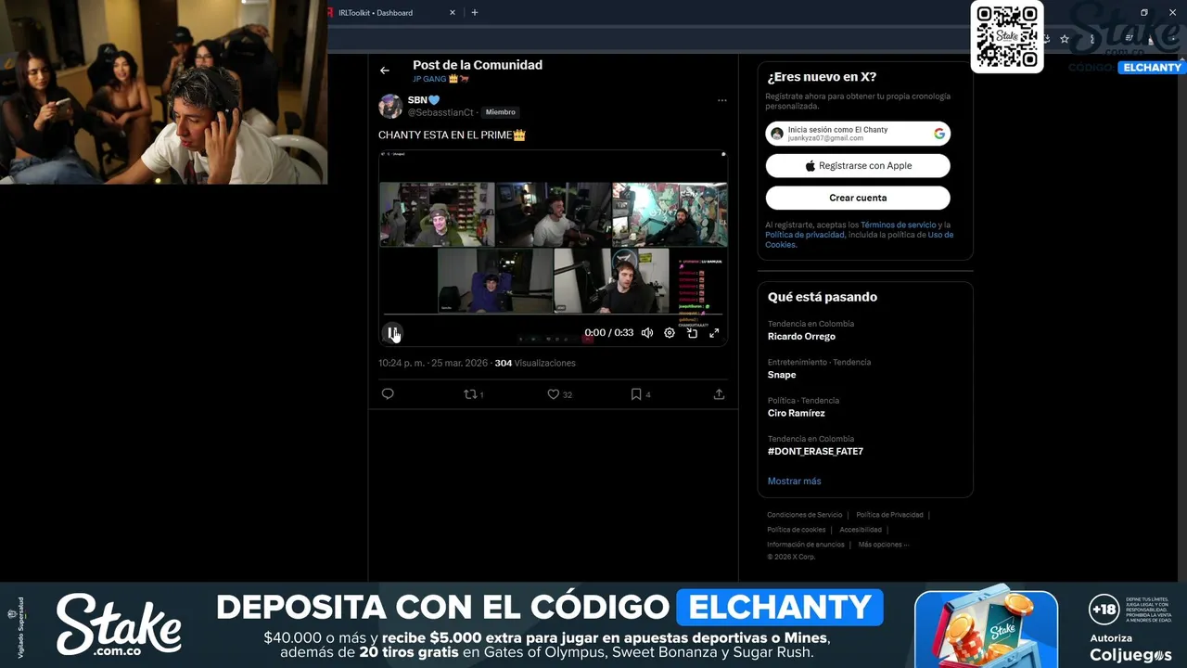Click Mostrar más under trends
Viewport: 1187px width, 668px height.
(x=794, y=481)
